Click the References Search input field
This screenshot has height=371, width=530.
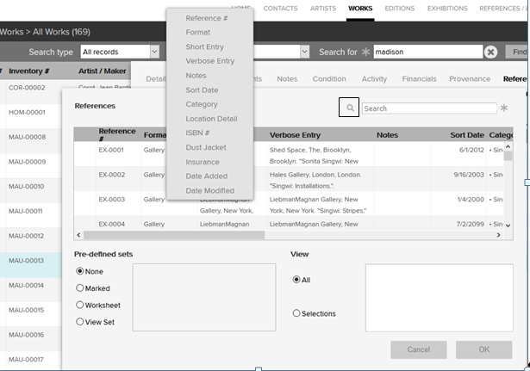click(429, 108)
